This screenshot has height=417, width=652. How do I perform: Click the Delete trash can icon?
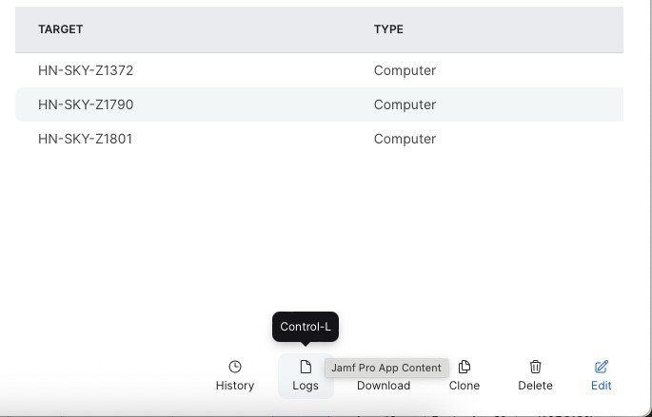(535, 367)
